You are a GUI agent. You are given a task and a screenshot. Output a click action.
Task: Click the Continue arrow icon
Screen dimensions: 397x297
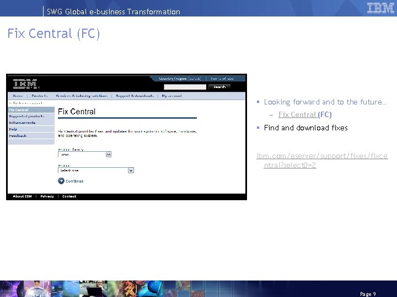click(61, 181)
